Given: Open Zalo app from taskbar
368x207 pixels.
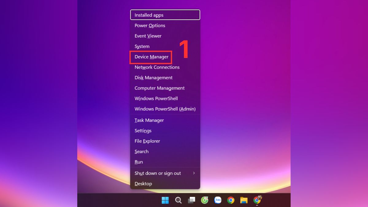Looking at the screenshot, I should [218, 200].
